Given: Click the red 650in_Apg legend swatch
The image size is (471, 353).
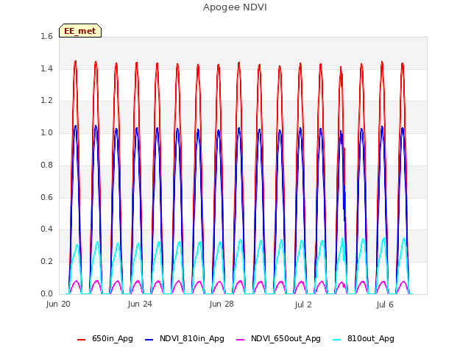Looking at the screenshot, I should click(x=82, y=340).
